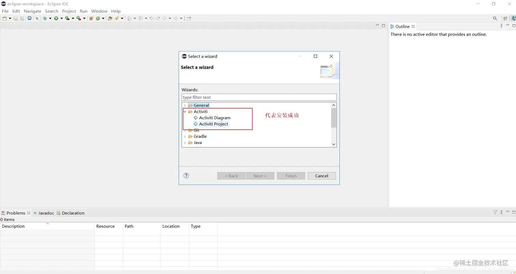Maximize the editor area
516x274 pixels.
coord(384,26)
